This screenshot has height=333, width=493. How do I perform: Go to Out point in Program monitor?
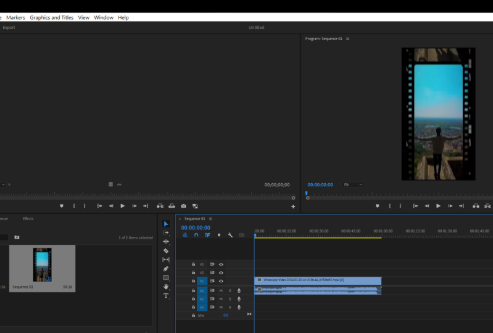pyautogui.click(x=462, y=206)
